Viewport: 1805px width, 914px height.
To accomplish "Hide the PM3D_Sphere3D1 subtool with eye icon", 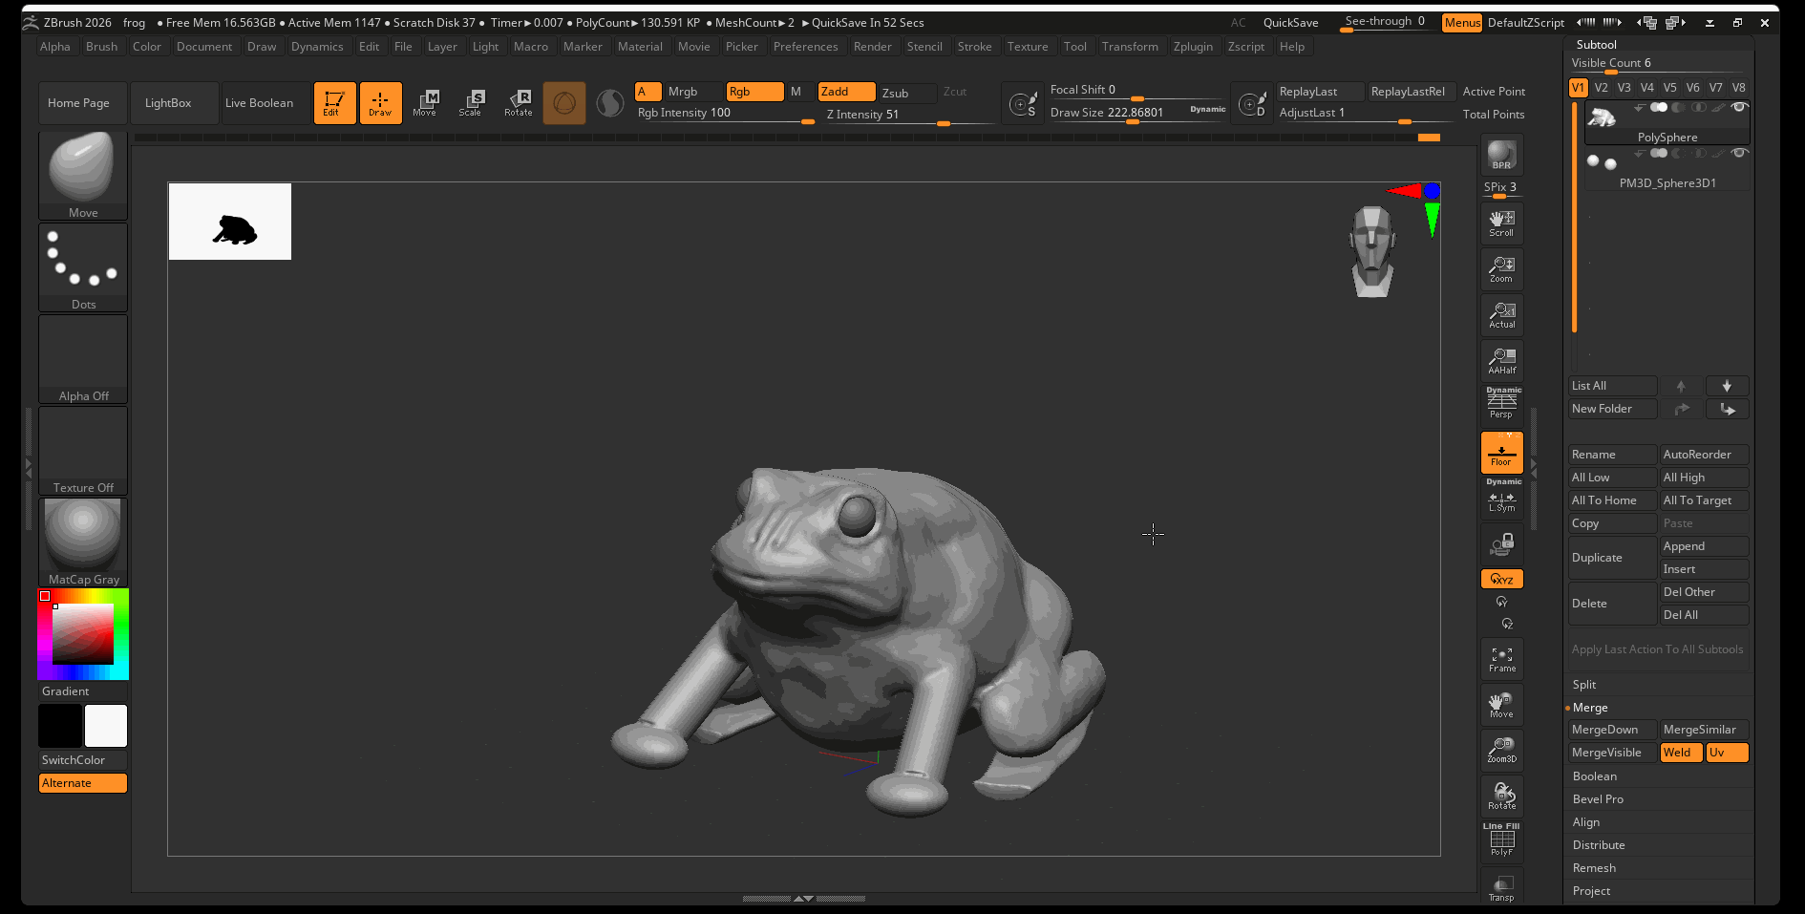I will (x=1740, y=153).
